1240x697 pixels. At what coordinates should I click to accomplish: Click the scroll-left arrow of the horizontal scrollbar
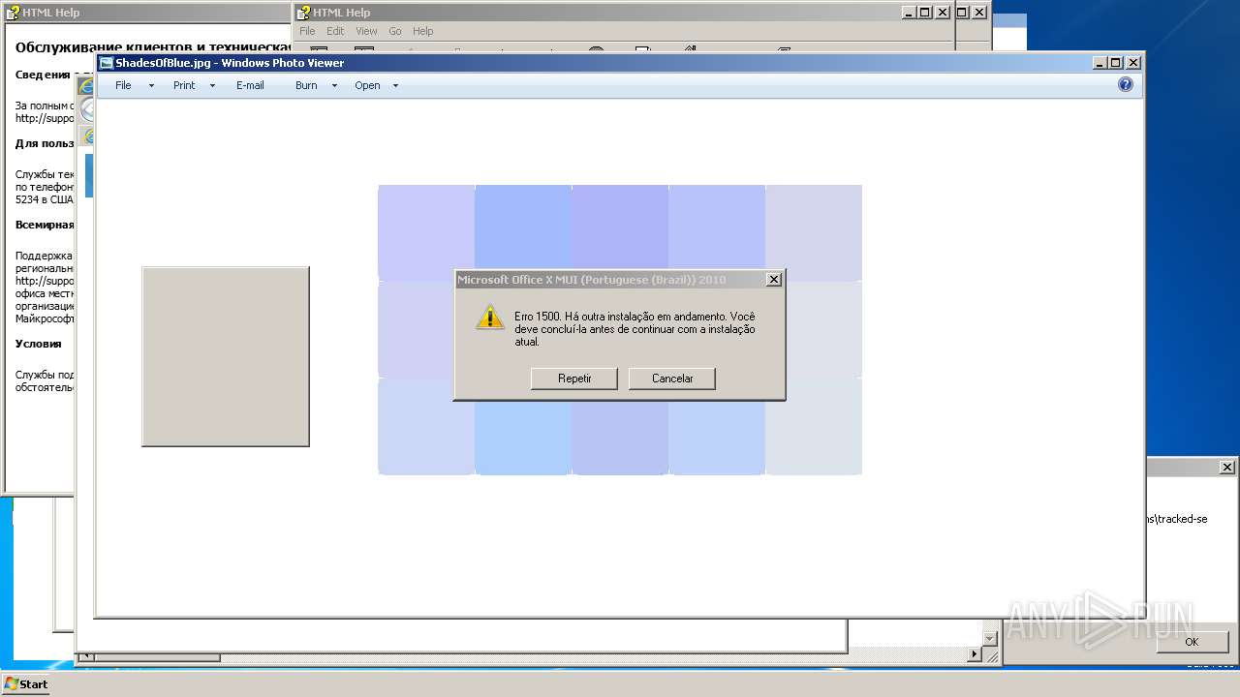point(85,656)
